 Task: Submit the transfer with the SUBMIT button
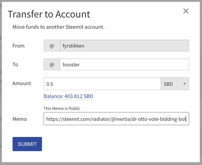pyautogui.click(x=27, y=144)
